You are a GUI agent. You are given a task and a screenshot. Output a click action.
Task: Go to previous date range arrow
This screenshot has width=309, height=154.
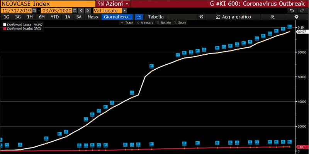click(x=81, y=11)
